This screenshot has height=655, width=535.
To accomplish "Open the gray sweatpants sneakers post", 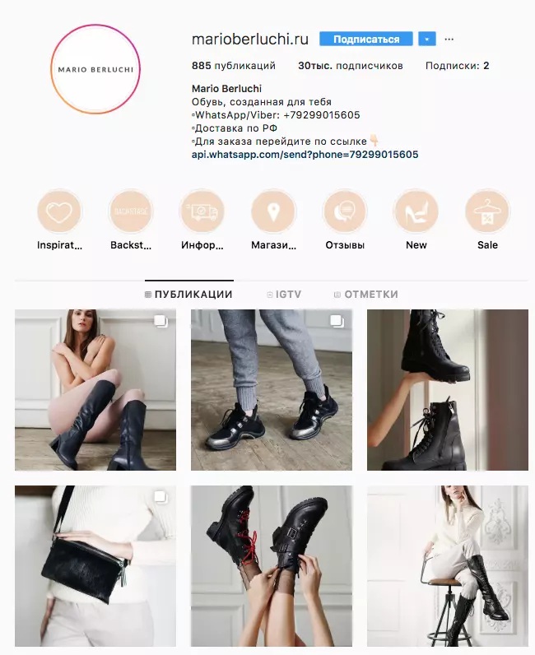I will click(272, 390).
